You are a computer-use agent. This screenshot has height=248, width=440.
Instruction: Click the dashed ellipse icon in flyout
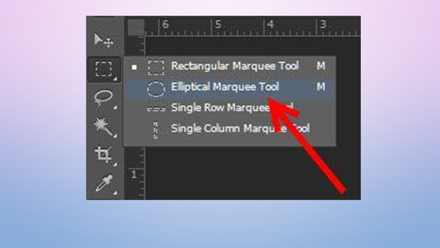click(x=156, y=88)
